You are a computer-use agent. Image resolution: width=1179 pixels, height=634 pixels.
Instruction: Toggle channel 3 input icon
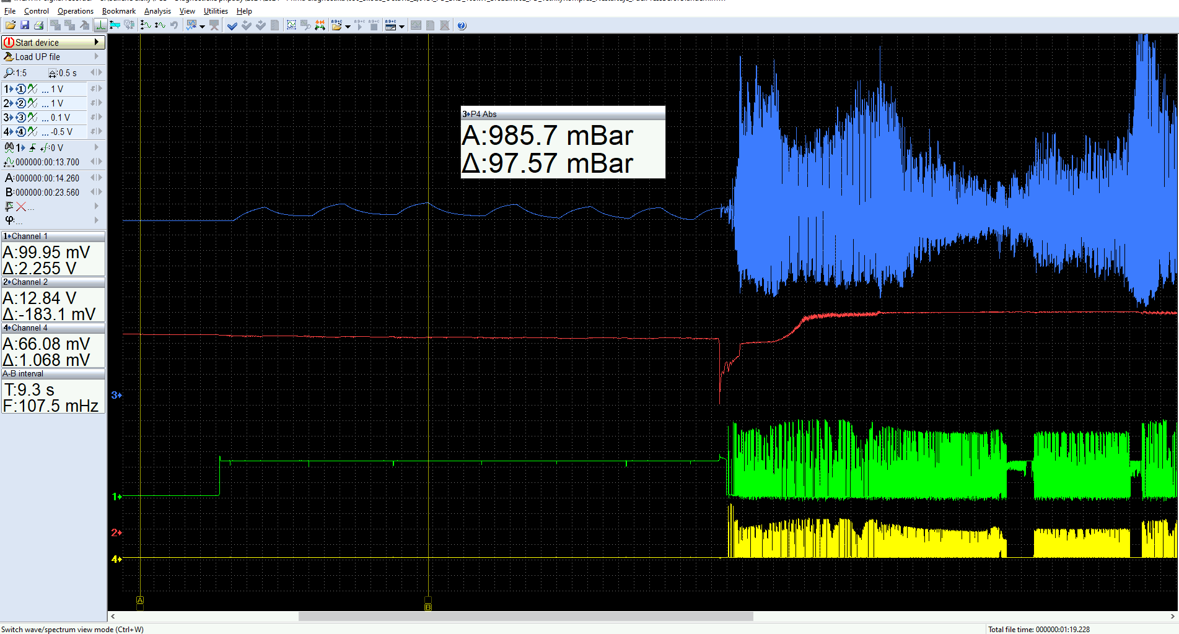[x=20, y=118]
